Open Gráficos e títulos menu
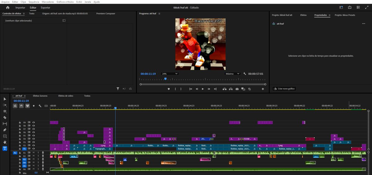372x175 pixels. pos(65,2)
